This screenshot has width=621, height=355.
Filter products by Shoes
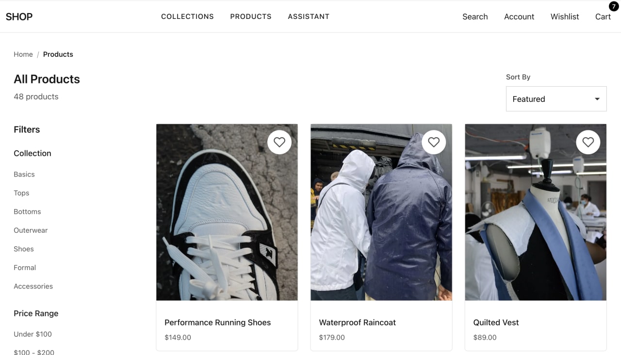[24, 249]
